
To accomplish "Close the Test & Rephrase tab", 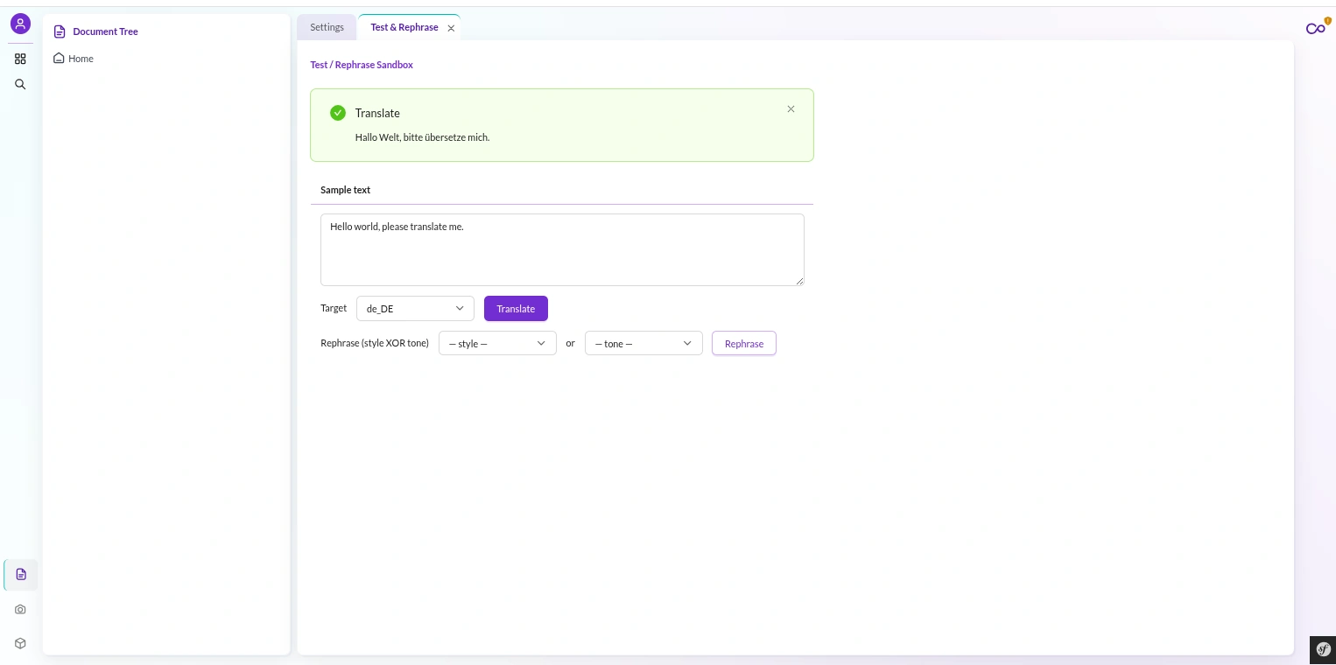I will [x=451, y=28].
